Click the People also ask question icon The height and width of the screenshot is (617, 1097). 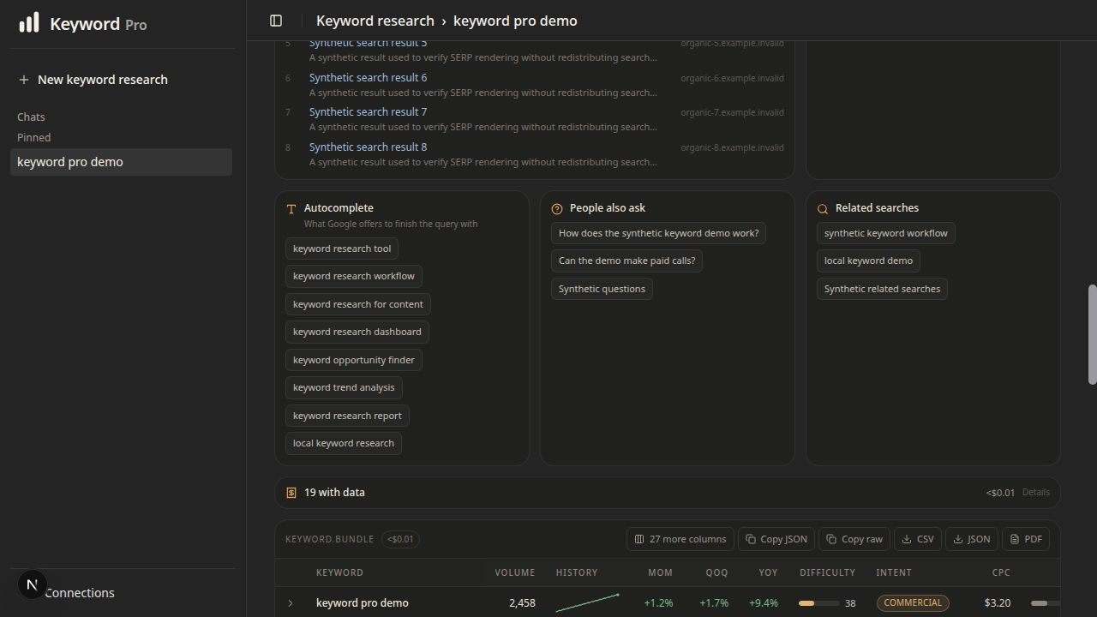(557, 208)
